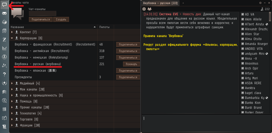Viewport: 272px width, 133px height.
Task: Click the member list scrollbar
Action: (x=270, y=16)
